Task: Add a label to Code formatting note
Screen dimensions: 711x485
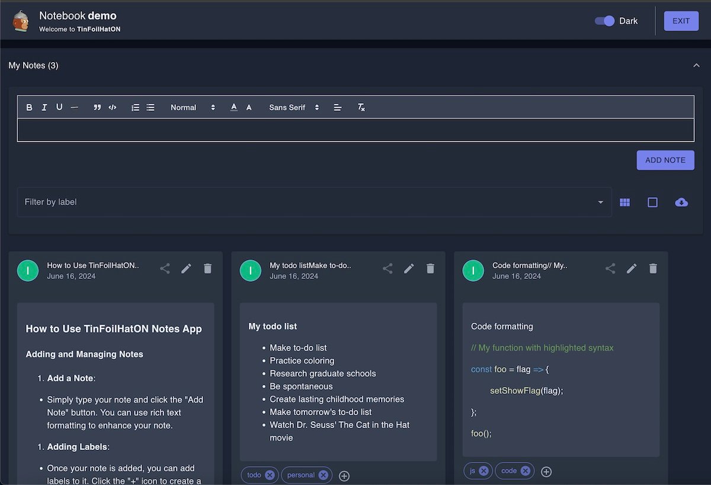Action: click(546, 472)
